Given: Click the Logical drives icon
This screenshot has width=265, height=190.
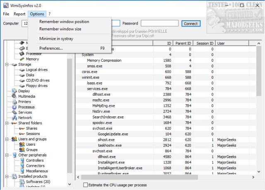Looking at the screenshot, I should [22, 70].
